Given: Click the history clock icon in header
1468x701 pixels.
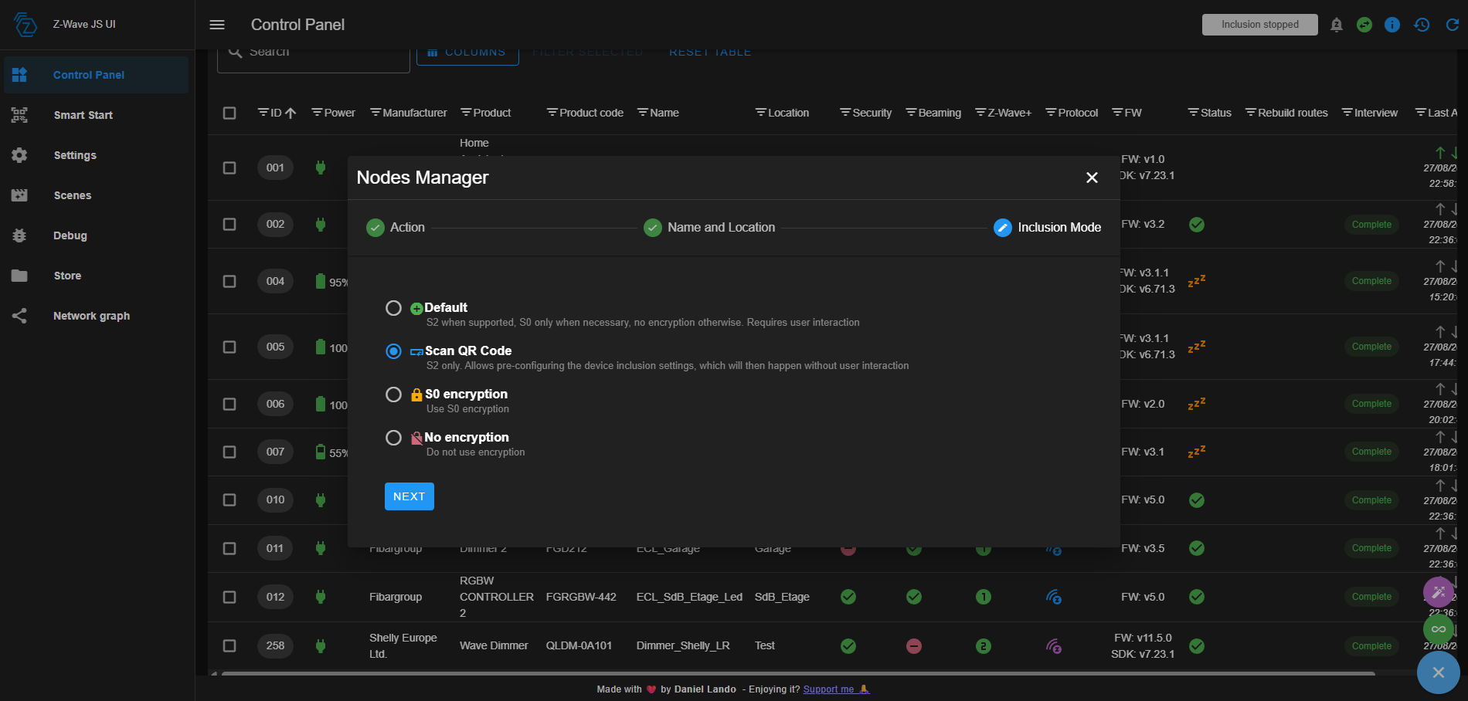Looking at the screenshot, I should click(1422, 25).
